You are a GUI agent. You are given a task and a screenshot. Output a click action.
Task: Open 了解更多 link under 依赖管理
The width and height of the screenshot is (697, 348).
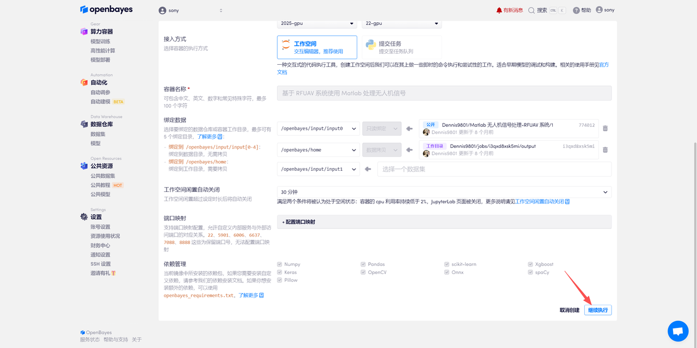pos(251,295)
